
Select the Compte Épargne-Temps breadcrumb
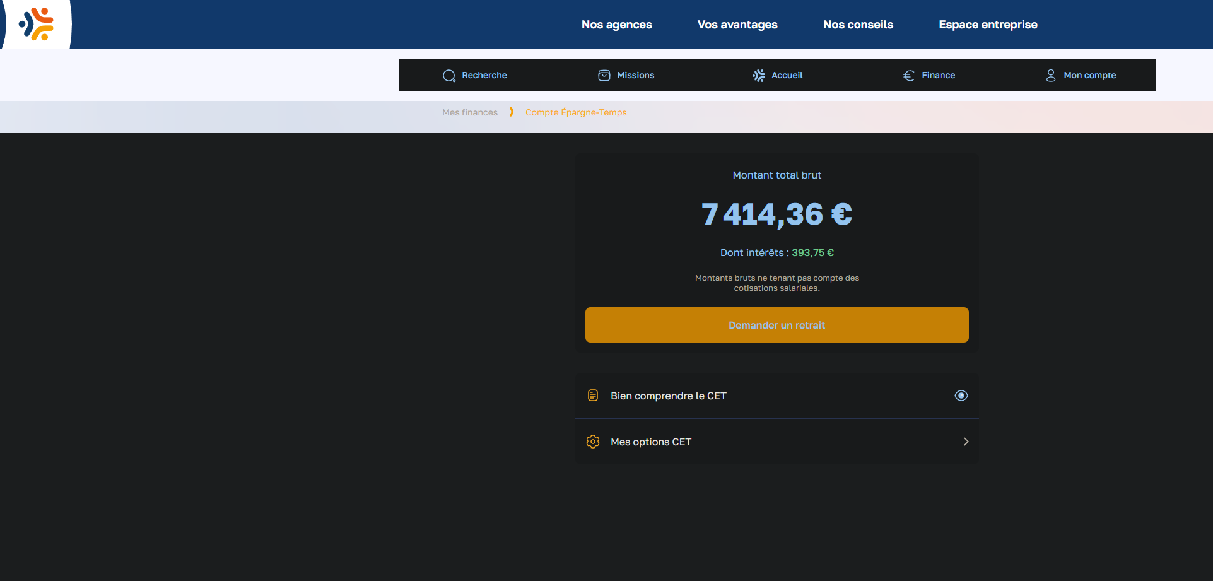[x=575, y=112]
